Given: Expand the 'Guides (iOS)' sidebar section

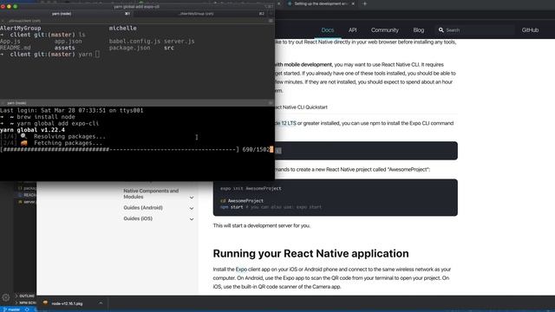Looking at the screenshot, I should [x=192, y=219].
